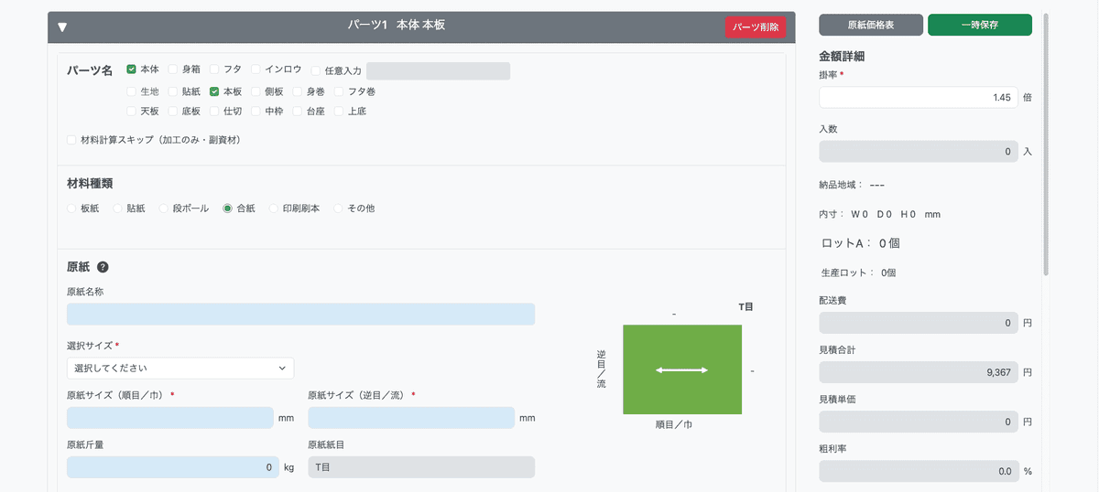This screenshot has width=1099, height=492.
Task: Click the 見積合計 9,367 field
Action: pyautogui.click(x=918, y=372)
